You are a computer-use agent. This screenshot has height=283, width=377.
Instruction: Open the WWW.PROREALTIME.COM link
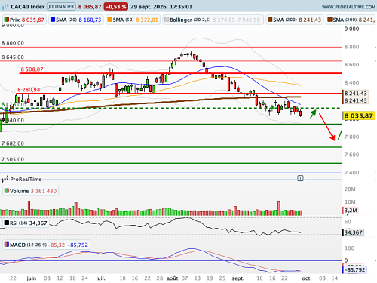pos(348,7)
